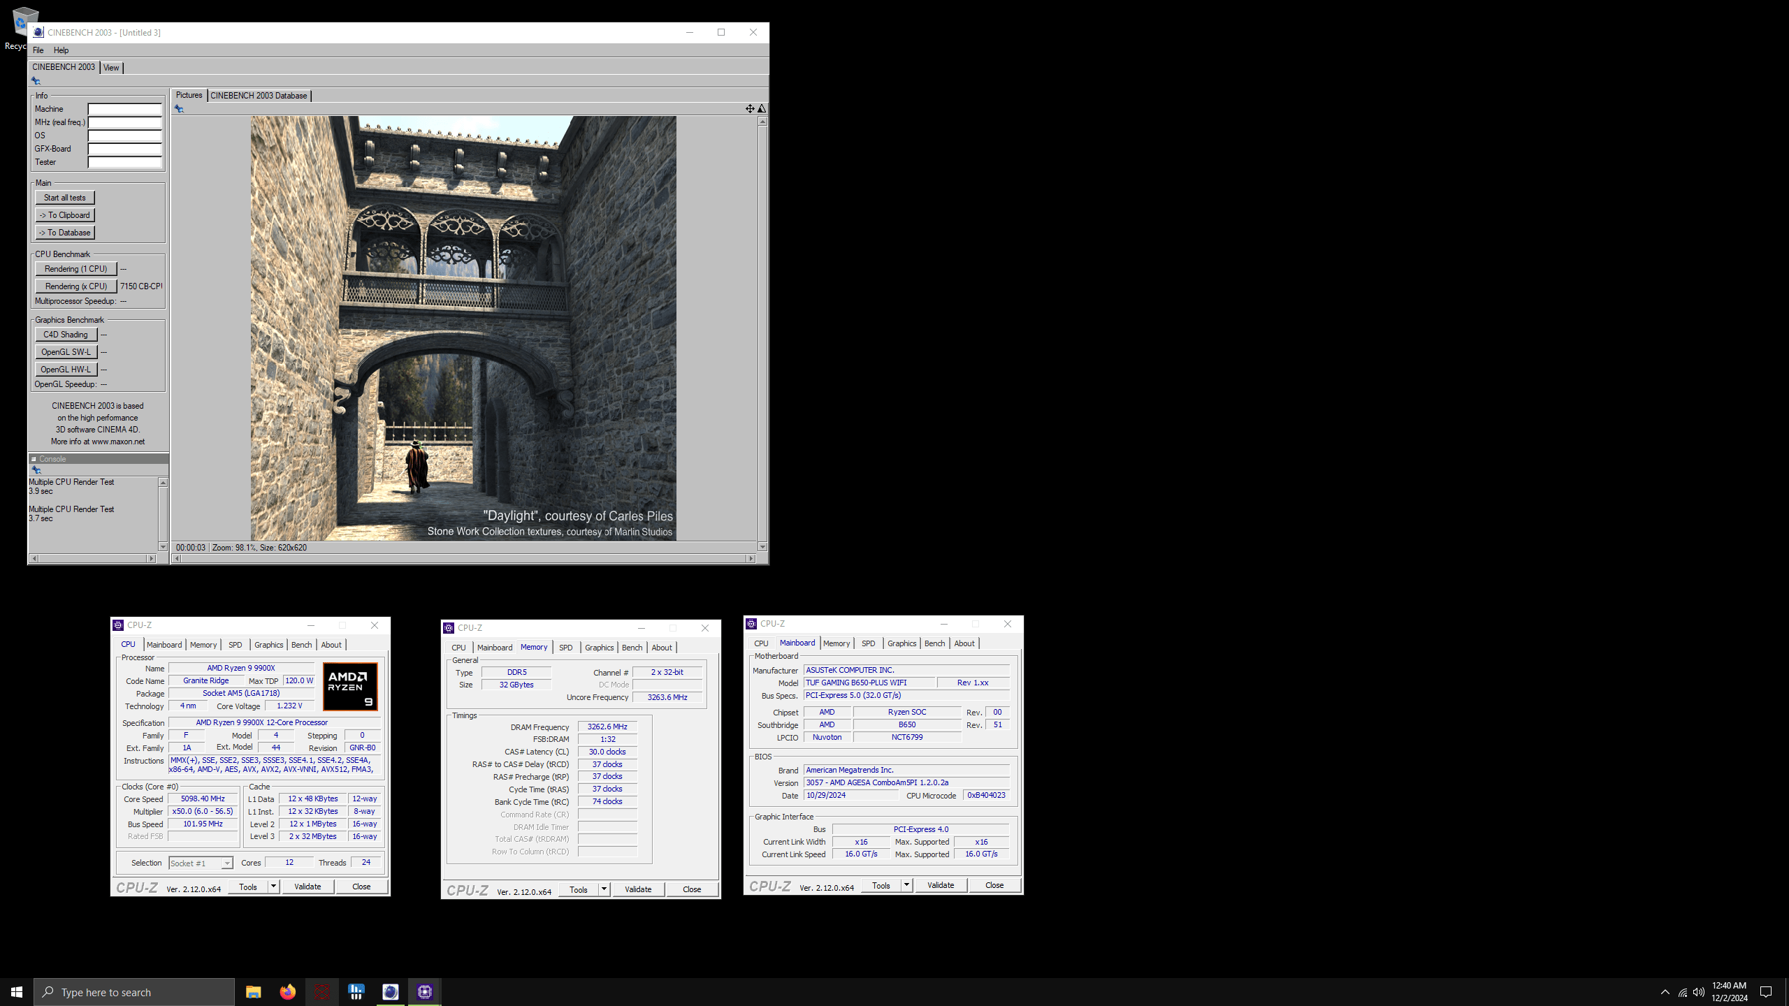This screenshot has width=1789, height=1006.
Task: Click the move-view crosshair icon in Pictures panel
Action: [x=750, y=108]
